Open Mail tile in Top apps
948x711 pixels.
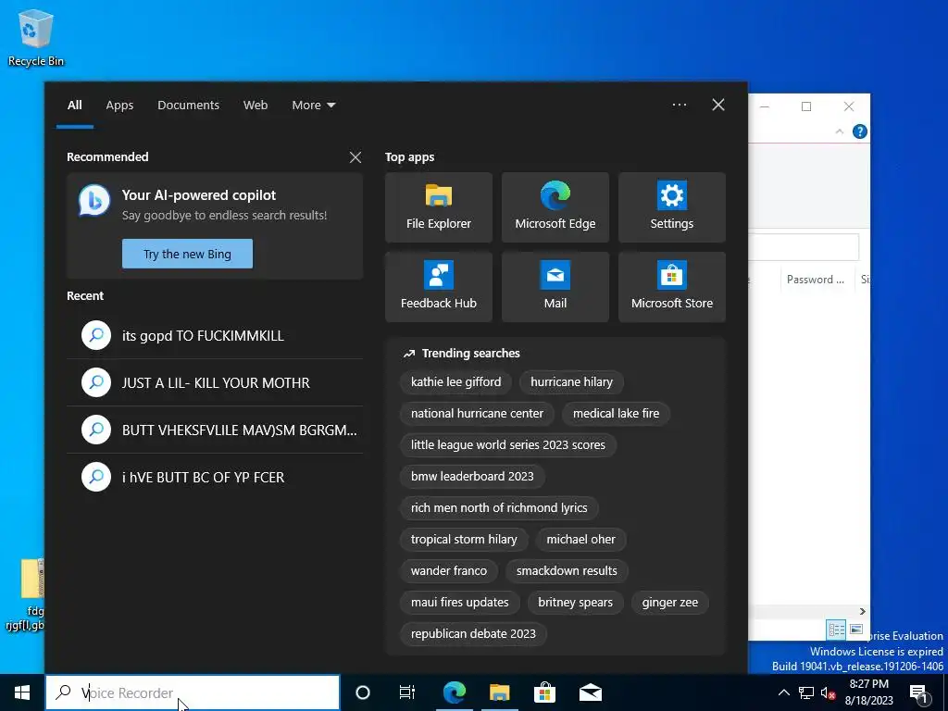[x=555, y=287]
